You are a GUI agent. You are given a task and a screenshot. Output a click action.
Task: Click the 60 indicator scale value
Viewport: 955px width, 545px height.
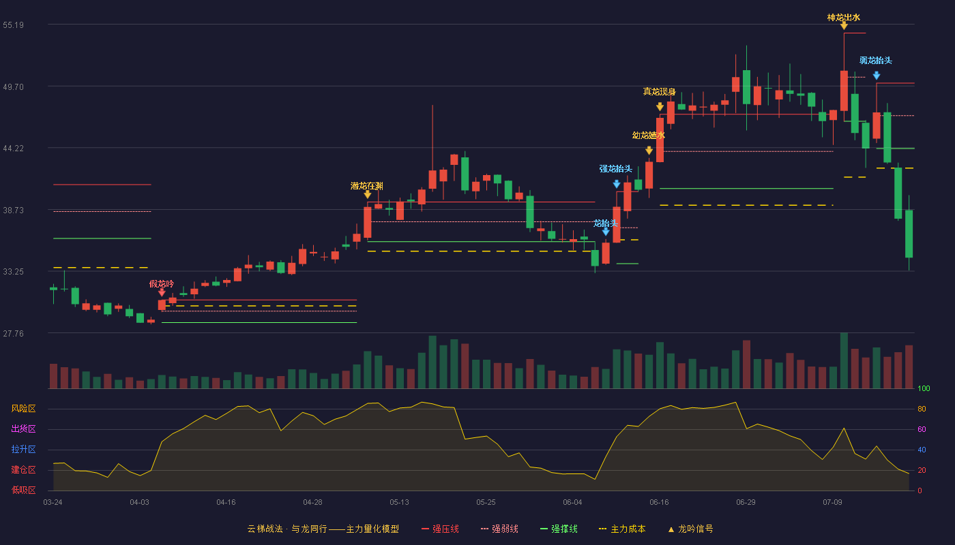click(x=921, y=430)
